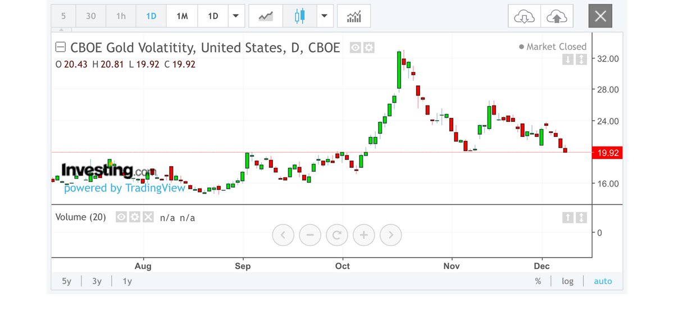Select the 1M interval
Viewport: 674px width, 311px height.
[x=182, y=16]
